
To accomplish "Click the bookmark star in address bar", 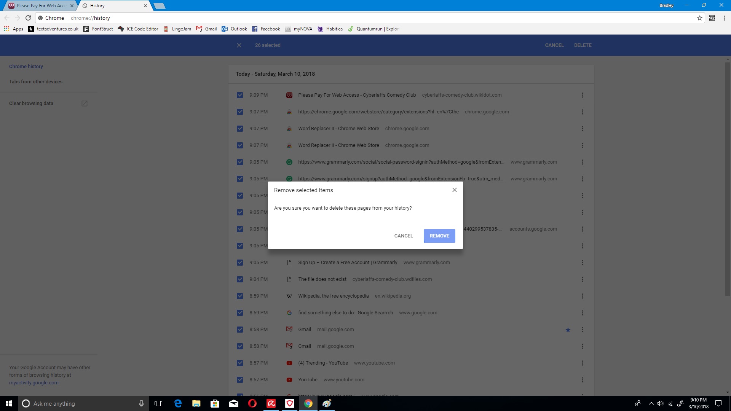I will 699,18.
